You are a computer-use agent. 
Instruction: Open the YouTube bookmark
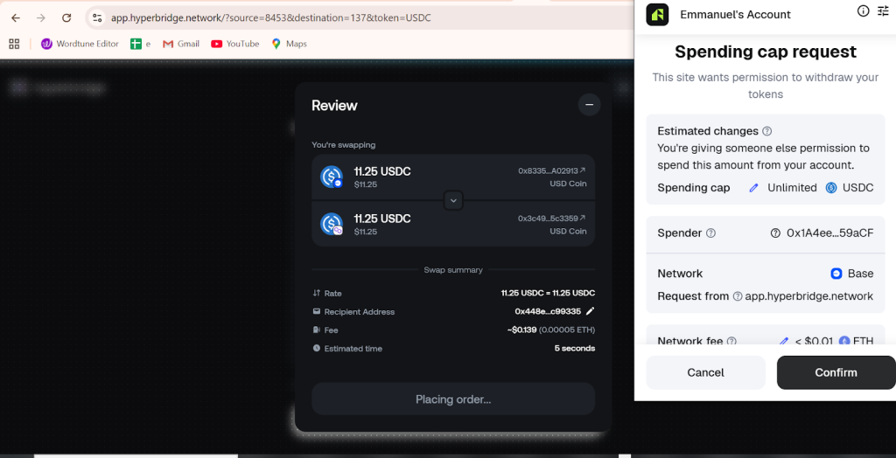[x=234, y=44]
